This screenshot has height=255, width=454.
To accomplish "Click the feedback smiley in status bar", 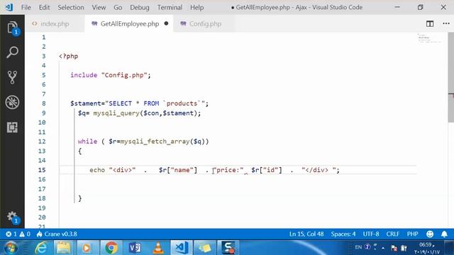I will 430,234.
